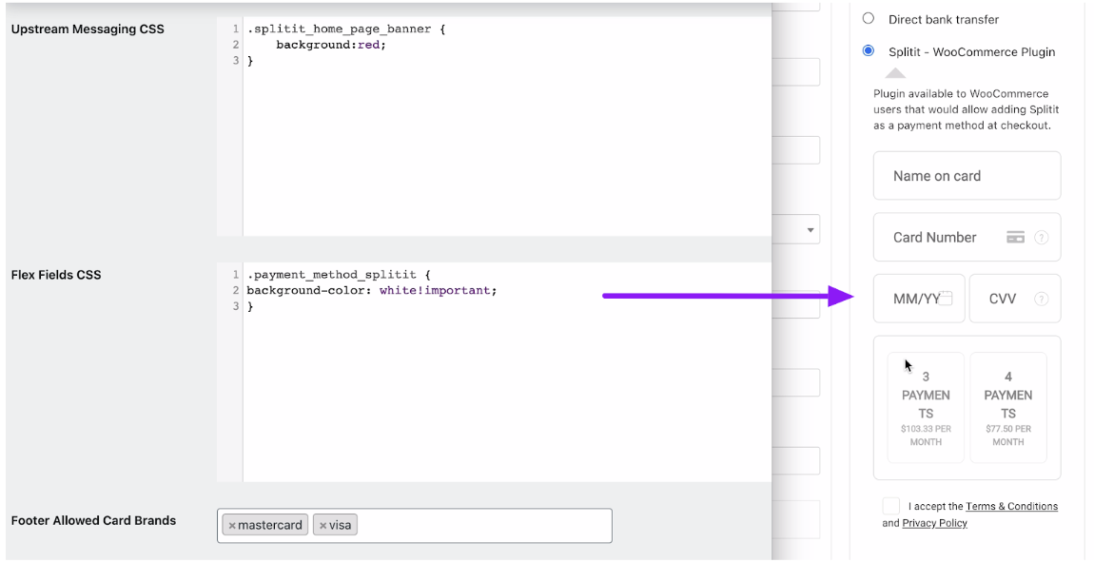Click the '$103.33 PER MONTH' text

pyautogui.click(x=926, y=436)
